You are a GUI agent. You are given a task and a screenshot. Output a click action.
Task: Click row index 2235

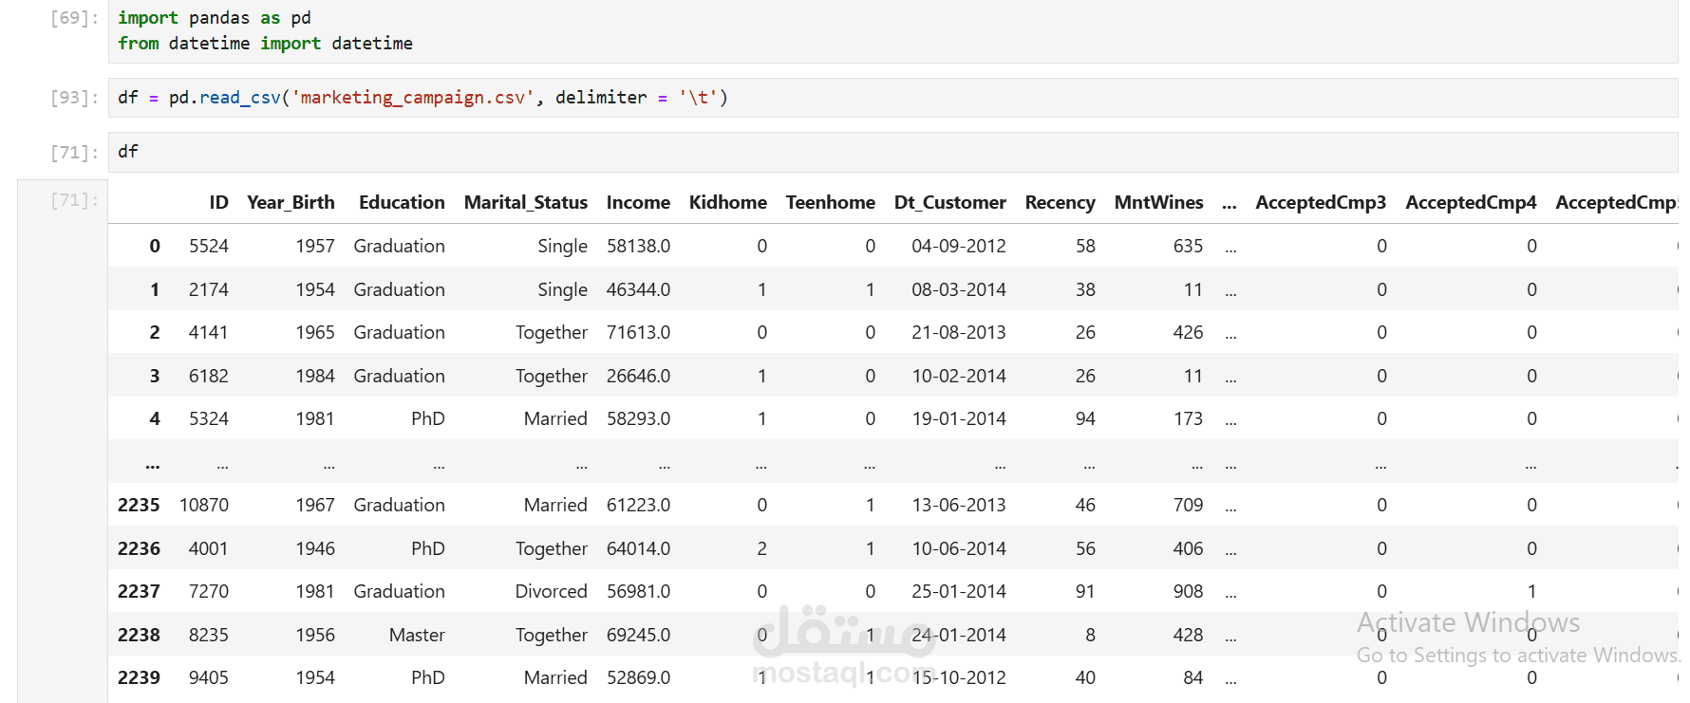pyautogui.click(x=139, y=505)
